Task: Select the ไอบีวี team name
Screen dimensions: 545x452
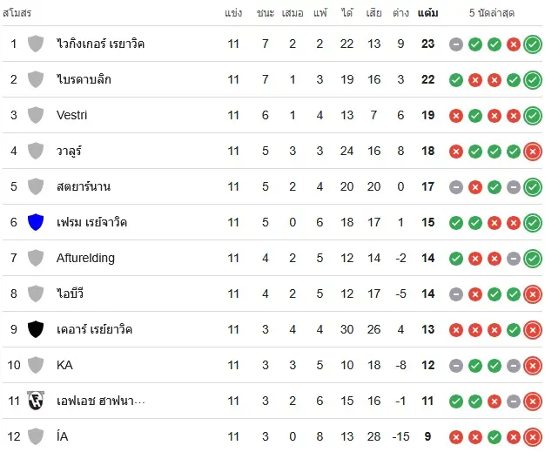Action: pyautogui.click(x=70, y=293)
